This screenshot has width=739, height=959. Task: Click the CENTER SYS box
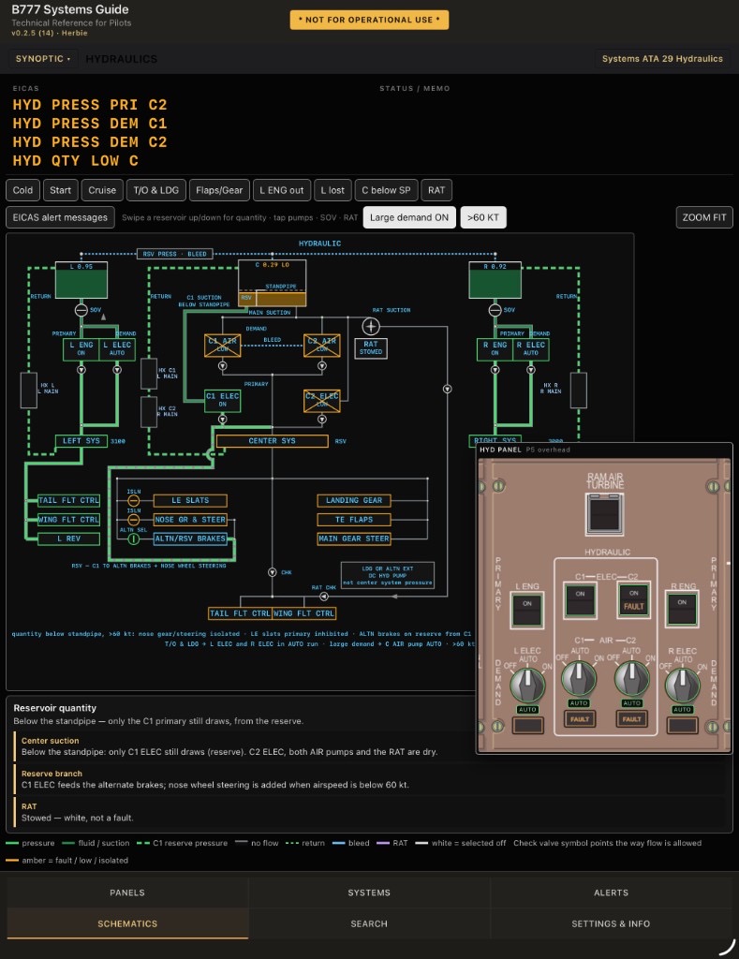[x=273, y=441]
